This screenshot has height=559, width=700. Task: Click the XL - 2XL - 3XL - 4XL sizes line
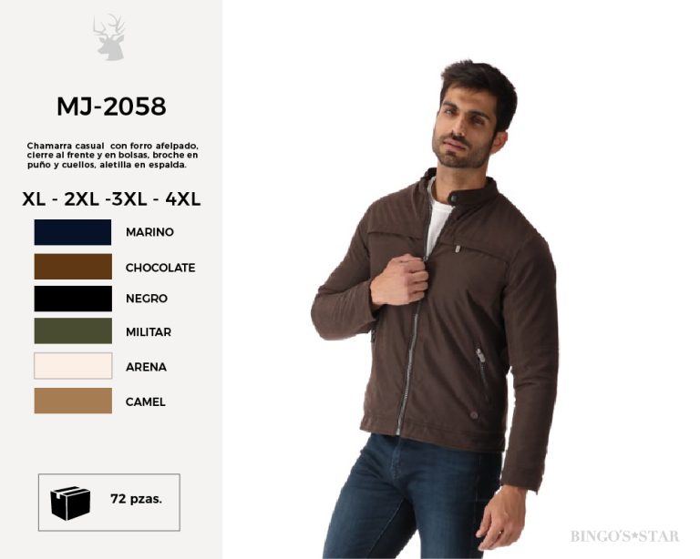point(111,198)
